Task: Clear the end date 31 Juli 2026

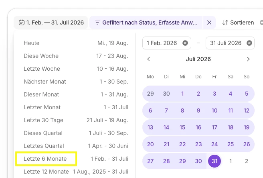Action: point(249,43)
